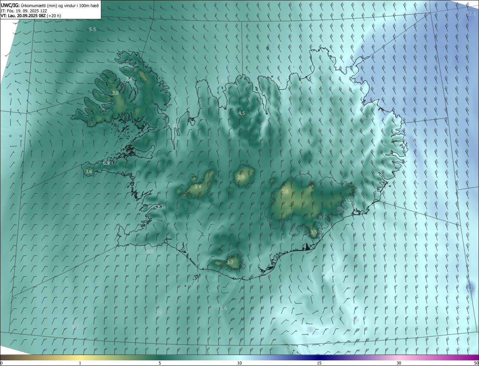Click the 3.8 value label
The image size is (479, 366).
(115, 93)
